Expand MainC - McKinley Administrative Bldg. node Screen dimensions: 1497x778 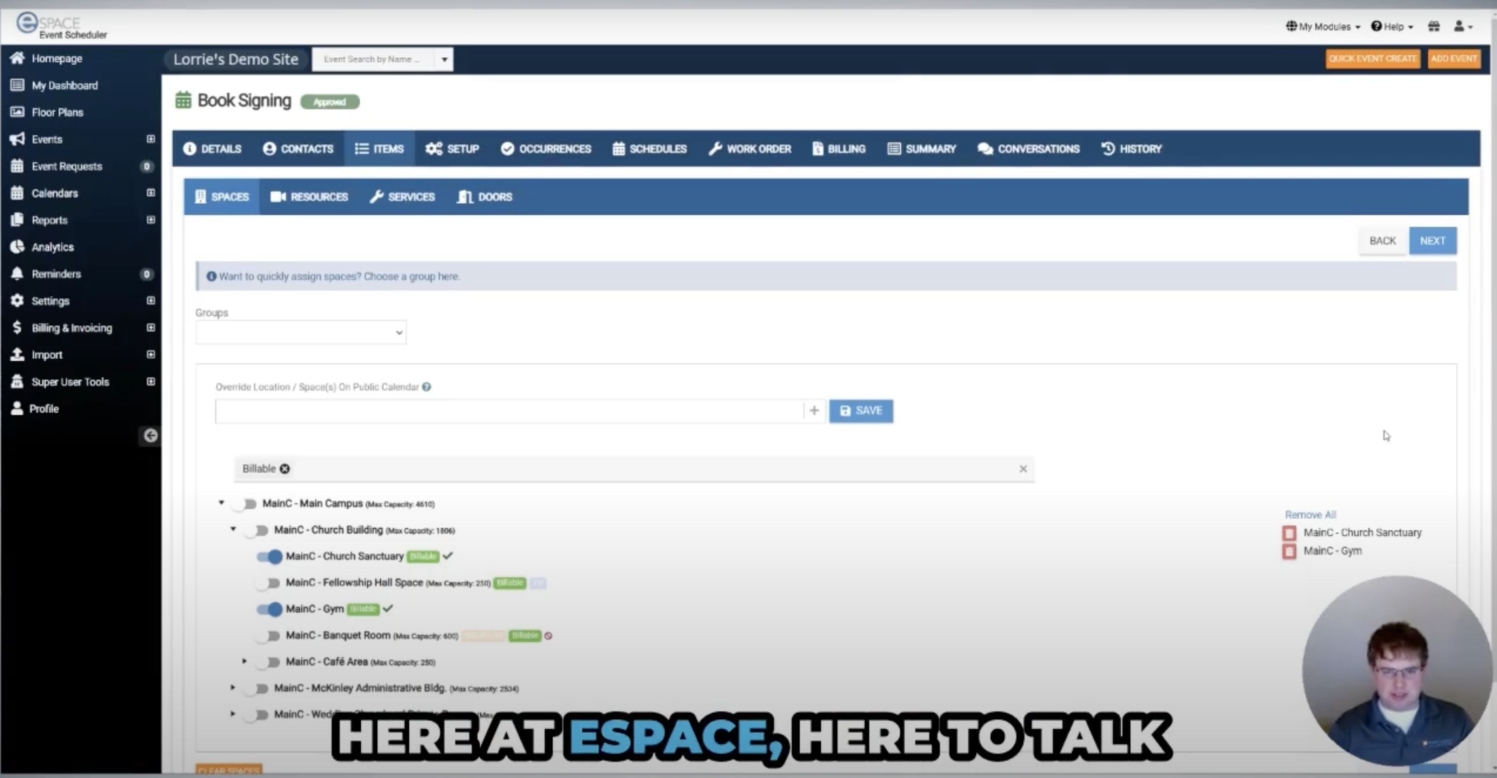click(x=233, y=687)
